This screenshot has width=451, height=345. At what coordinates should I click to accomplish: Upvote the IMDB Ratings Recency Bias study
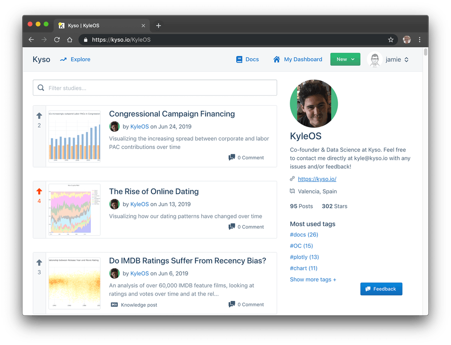[40, 262]
